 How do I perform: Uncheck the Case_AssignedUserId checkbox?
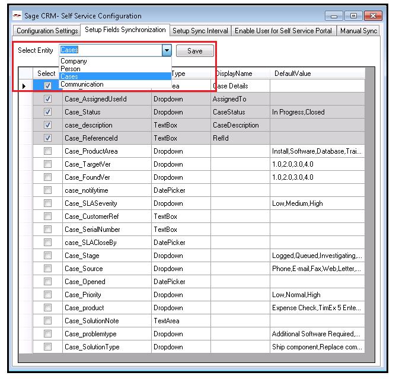click(47, 99)
